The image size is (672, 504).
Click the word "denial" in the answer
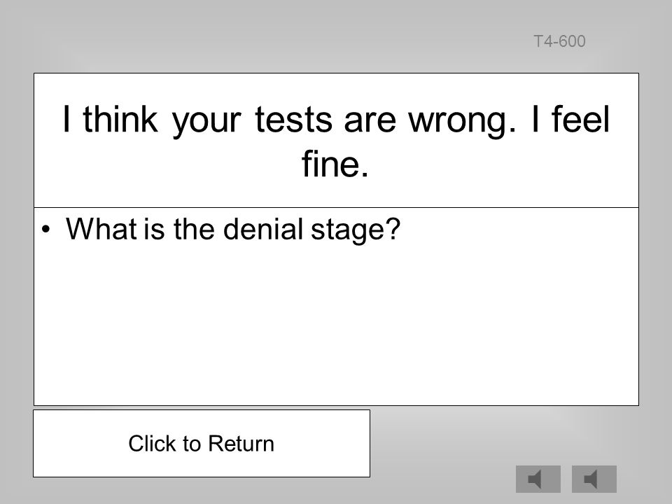pyautogui.click(x=263, y=230)
